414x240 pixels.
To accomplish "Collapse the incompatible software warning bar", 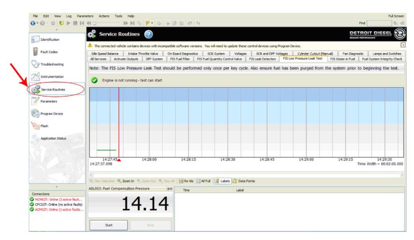I will [403, 45].
